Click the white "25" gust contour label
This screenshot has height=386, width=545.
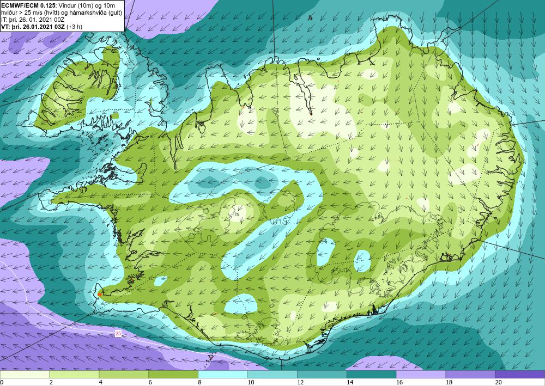tap(118, 334)
